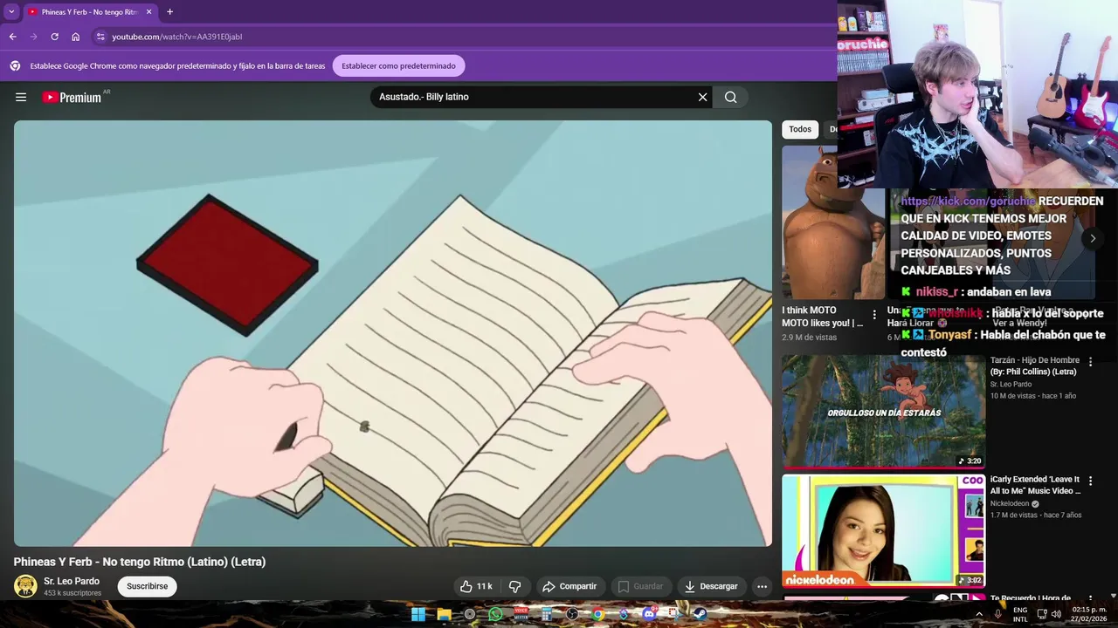
Task: Dislike the video with thumbs down
Action: pos(515,586)
